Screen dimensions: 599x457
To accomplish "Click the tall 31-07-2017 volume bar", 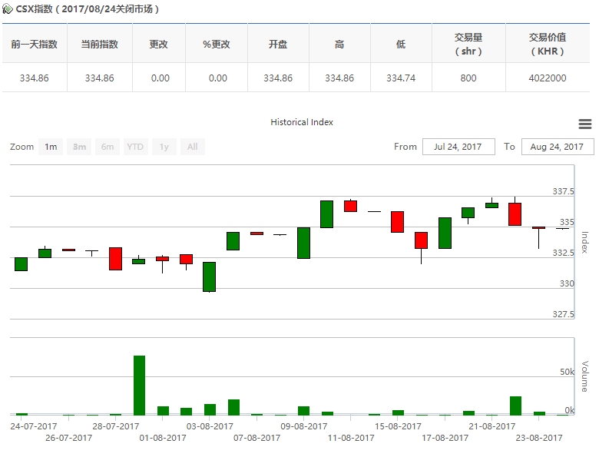I will (x=139, y=385).
